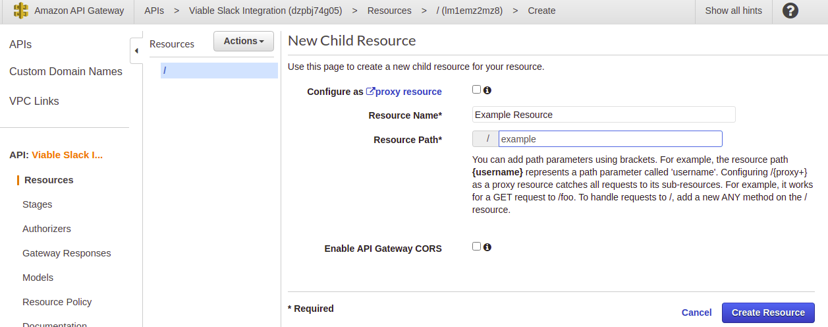This screenshot has width=828, height=327.
Task: Click the APIs breadcrumb link
Action: [154, 11]
